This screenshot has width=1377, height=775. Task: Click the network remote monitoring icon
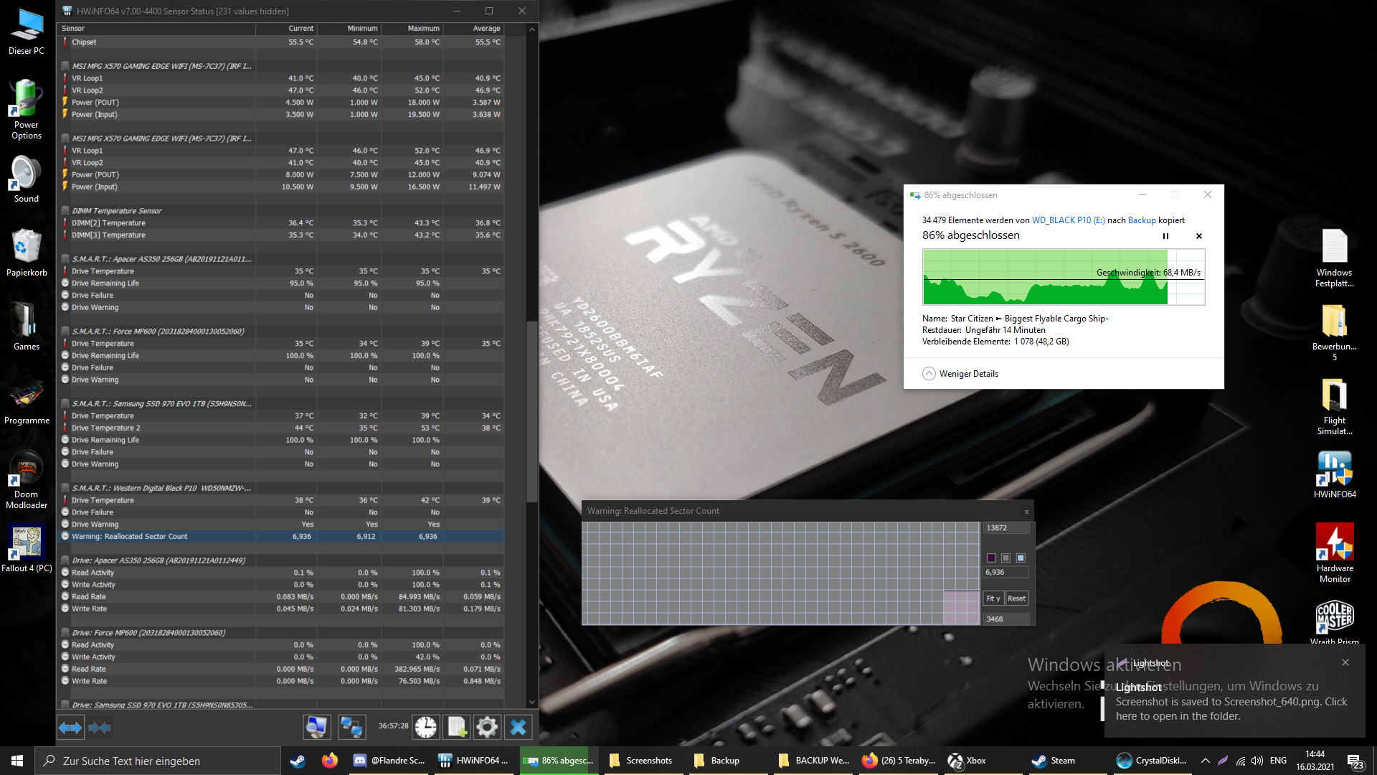pyautogui.click(x=351, y=728)
